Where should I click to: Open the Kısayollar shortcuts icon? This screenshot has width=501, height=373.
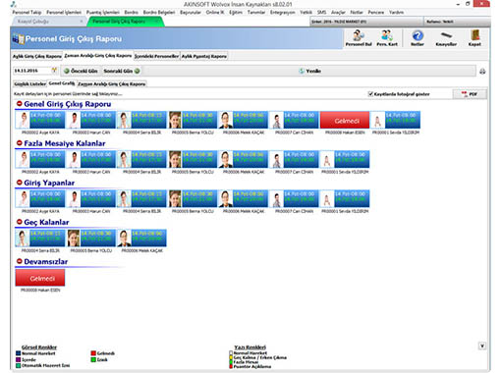click(446, 37)
